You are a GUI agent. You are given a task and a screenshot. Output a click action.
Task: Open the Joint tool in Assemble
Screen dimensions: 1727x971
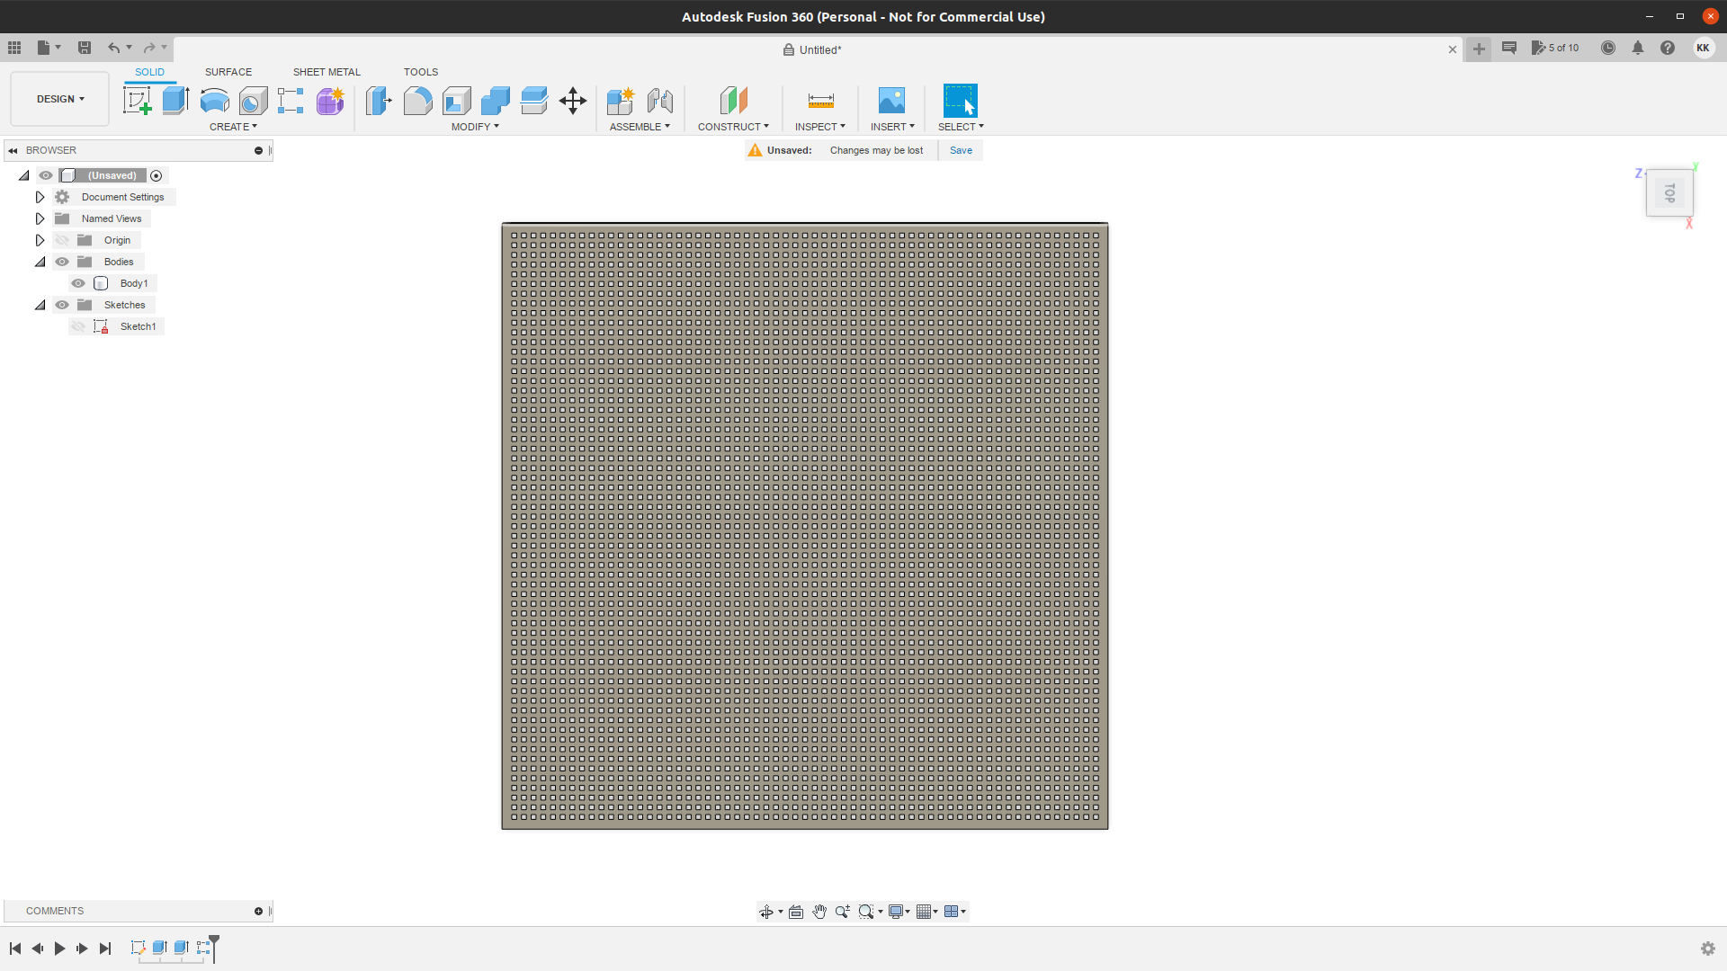point(660,101)
